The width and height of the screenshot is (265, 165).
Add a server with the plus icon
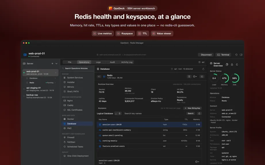[x=52, y=64]
